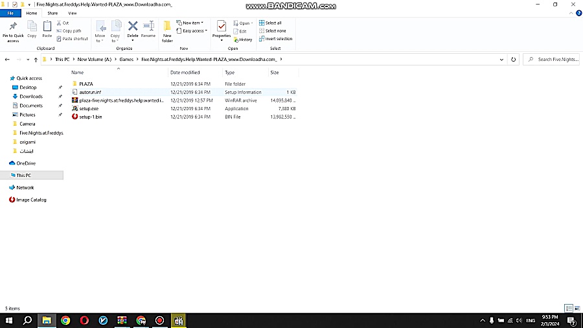
Task: Click Select all
Action: click(x=270, y=23)
